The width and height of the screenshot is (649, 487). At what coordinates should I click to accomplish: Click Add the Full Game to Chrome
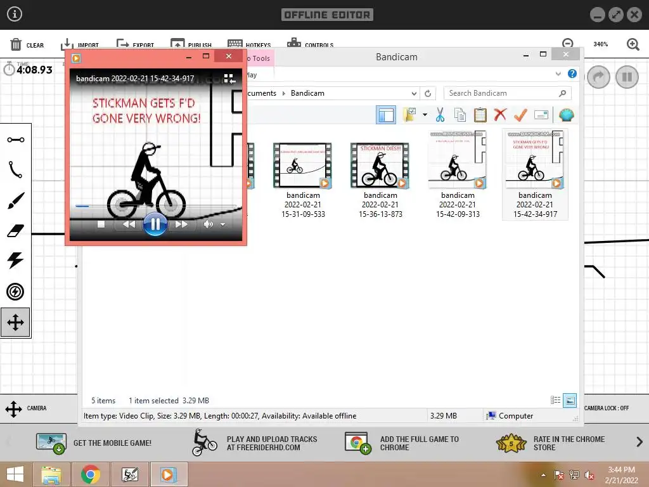click(402, 443)
